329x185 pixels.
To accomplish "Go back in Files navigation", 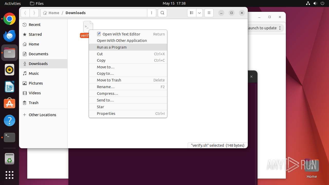I will click(x=25, y=13).
